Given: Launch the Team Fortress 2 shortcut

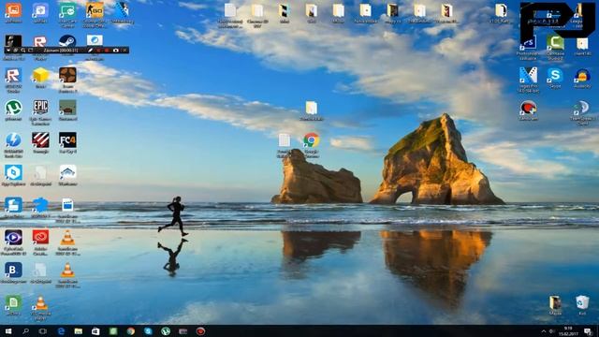Looking at the screenshot, I should 67,76.
